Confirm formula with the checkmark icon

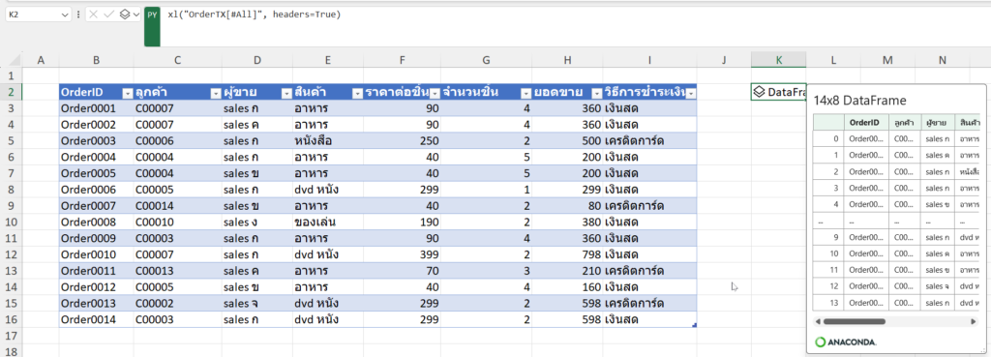[108, 14]
